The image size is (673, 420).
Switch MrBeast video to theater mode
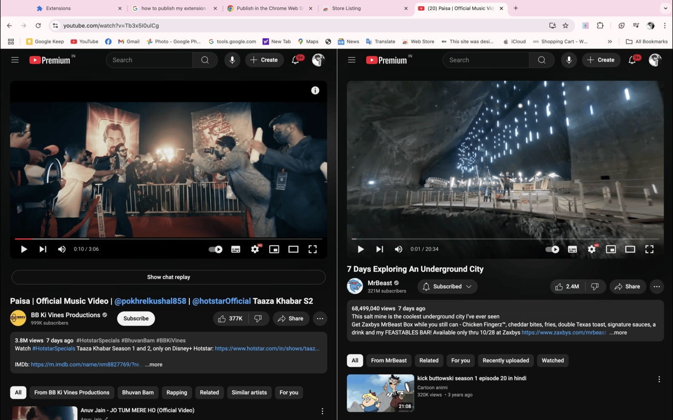[x=630, y=249]
